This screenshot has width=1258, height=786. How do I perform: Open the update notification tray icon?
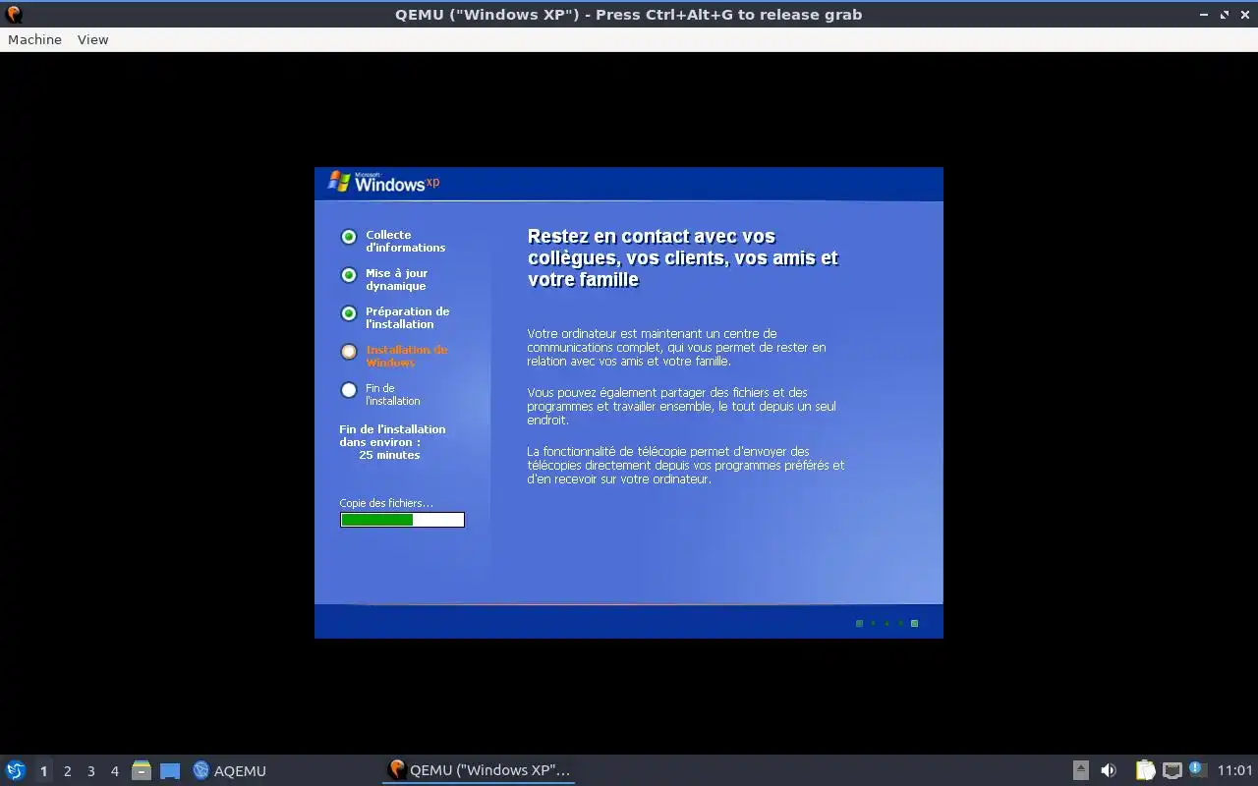1197,769
